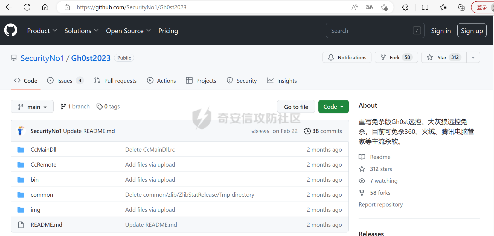Go back using browser back arrow
Image resolution: width=494 pixels, height=236 pixels.
(x=9, y=7)
